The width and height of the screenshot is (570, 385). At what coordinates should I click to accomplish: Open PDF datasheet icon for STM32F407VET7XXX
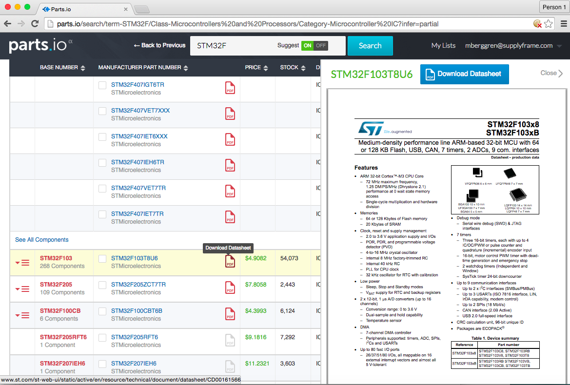(x=230, y=114)
